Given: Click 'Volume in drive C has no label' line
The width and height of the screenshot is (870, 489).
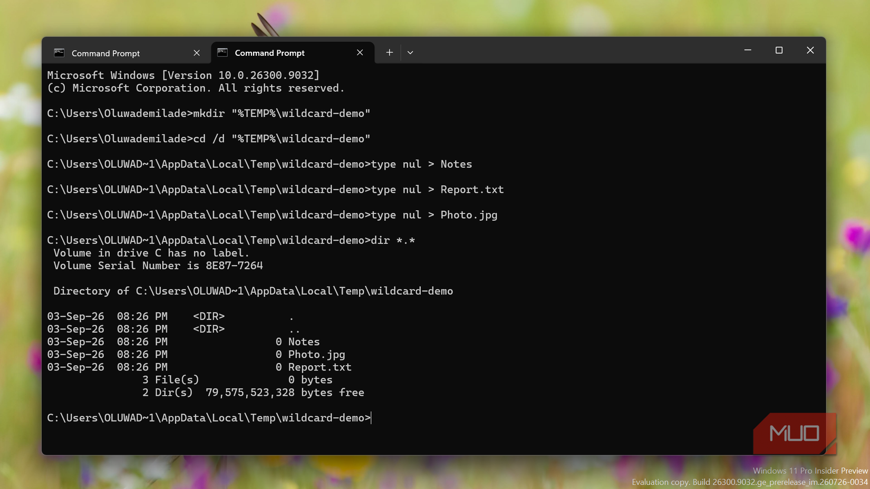Looking at the screenshot, I should coord(151,253).
